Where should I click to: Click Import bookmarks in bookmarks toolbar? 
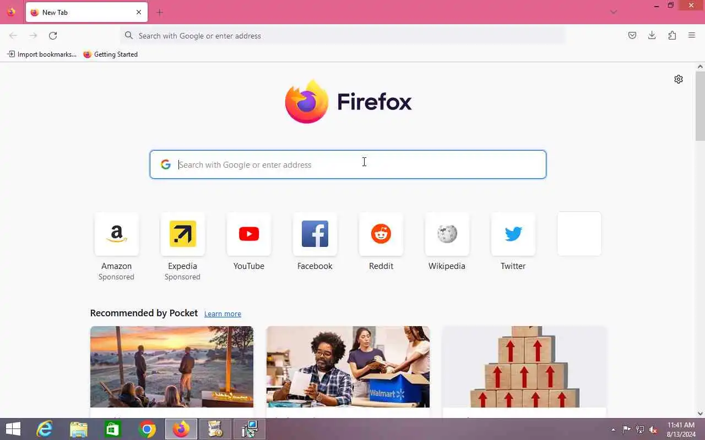[42, 54]
